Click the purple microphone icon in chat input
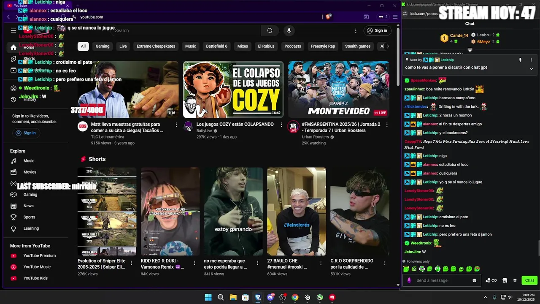This screenshot has width=540, height=304. coord(409,280)
